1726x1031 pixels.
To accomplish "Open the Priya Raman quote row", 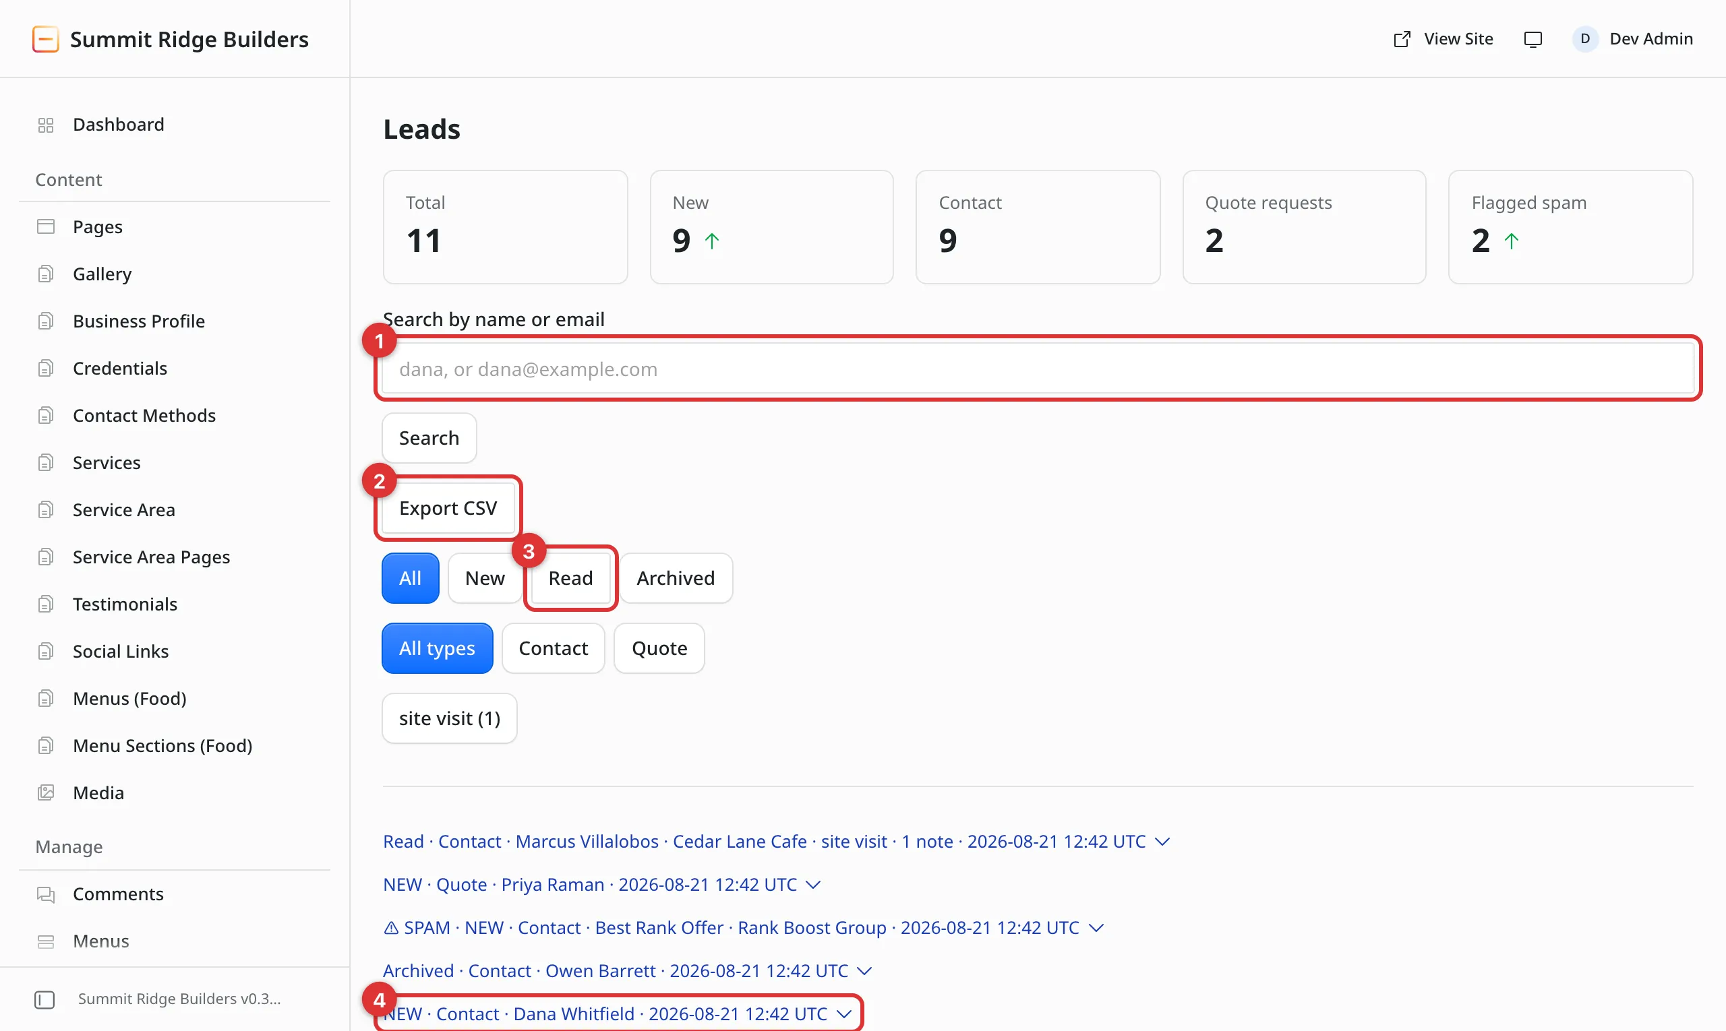I will (602, 885).
